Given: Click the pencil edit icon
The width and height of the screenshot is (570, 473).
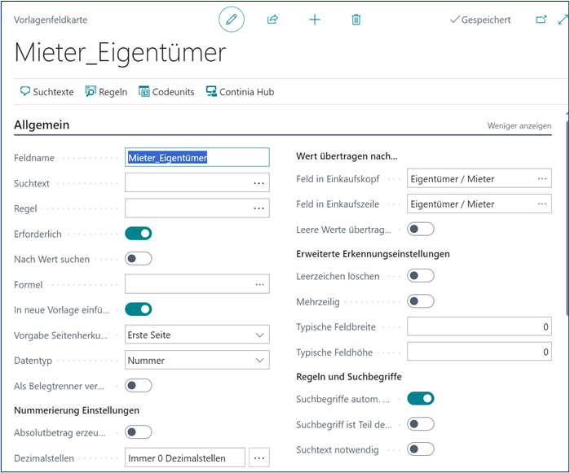Looking at the screenshot, I should point(232,20).
